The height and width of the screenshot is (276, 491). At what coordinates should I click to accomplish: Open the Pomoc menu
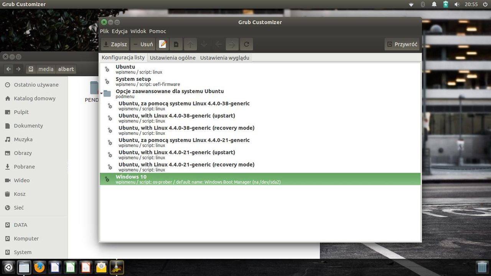(x=158, y=31)
